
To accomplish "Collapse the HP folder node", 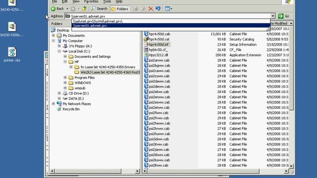I will click(65, 62).
